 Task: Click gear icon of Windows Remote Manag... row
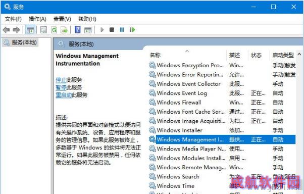click(x=153, y=167)
